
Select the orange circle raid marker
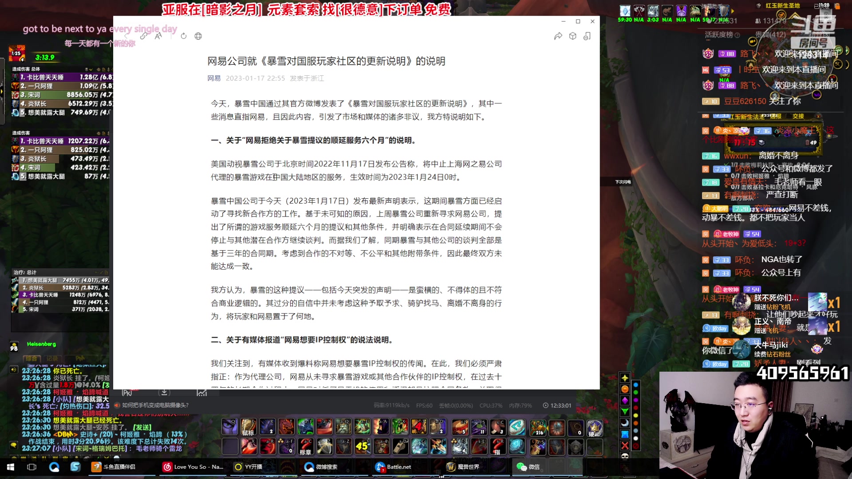pyautogui.click(x=625, y=389)
